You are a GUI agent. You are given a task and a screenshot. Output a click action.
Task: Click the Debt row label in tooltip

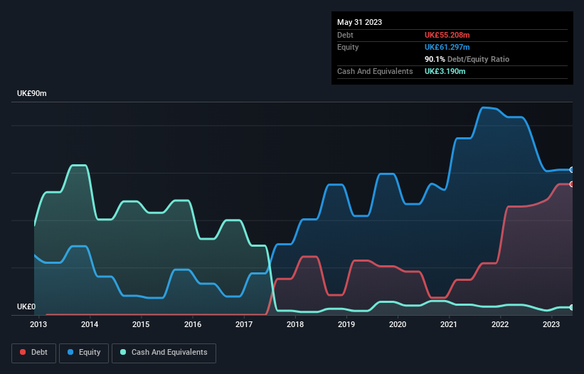(345, 35)
